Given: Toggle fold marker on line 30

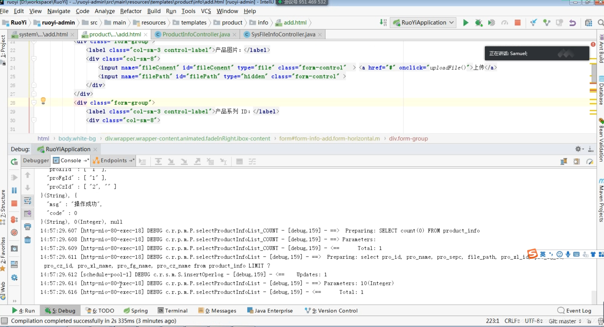Looking at the screenshot, I should (34, 120).
